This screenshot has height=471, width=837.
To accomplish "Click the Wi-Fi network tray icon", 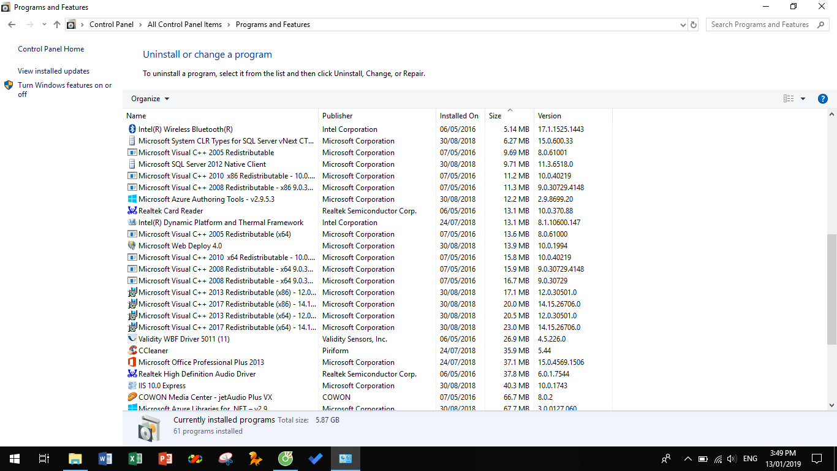I will pyautogui.click(x=718, y=459).
